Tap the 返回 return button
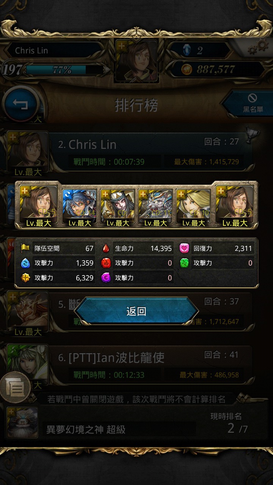The width and height of the screenshot is (273, 485). click(136, 311)
